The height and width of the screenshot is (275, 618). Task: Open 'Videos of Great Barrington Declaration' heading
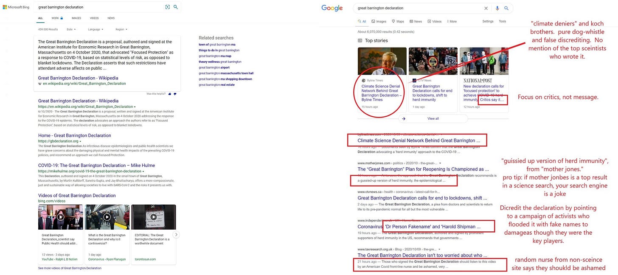(77, 196)
